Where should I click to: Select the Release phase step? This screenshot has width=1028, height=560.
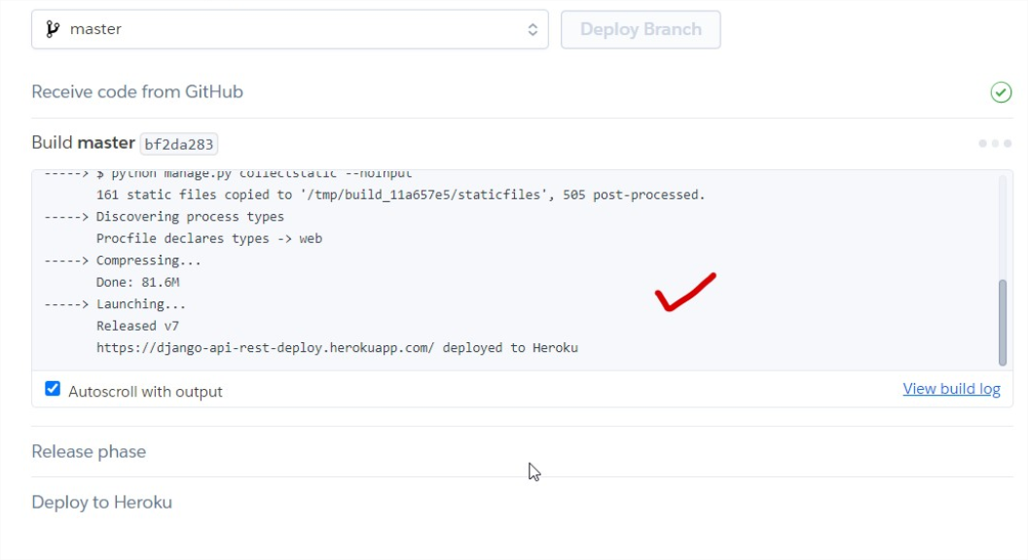[89, 452]
